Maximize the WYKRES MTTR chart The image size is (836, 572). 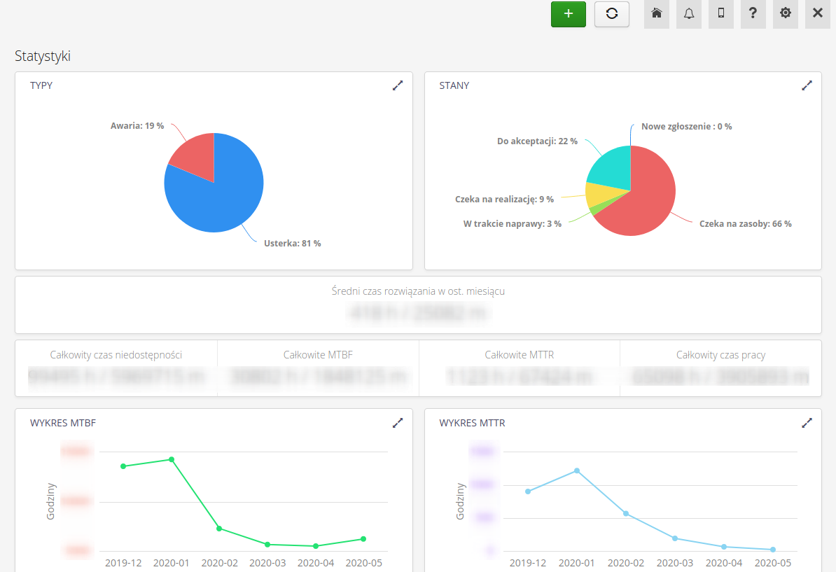pos(807,423)
